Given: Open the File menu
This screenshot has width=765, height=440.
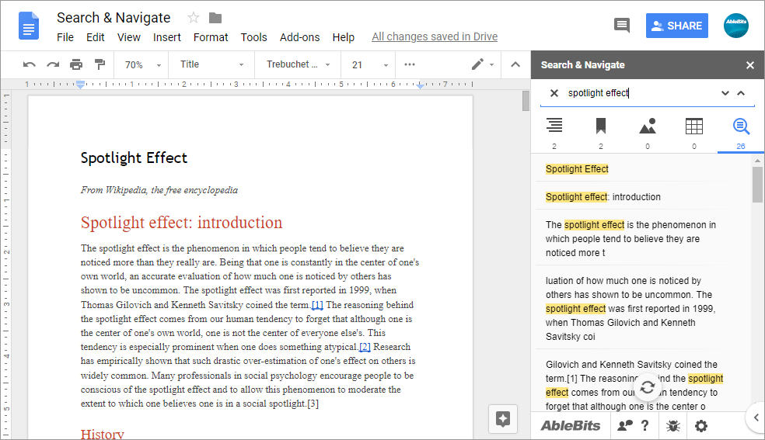Looking at the screenshot, I should pos(65,37).
